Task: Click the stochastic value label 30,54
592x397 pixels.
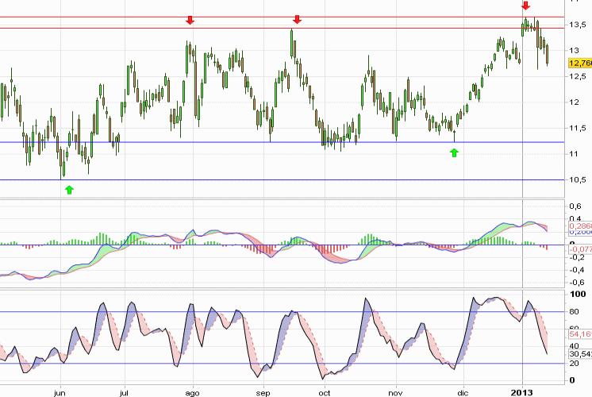Action: click(x=579, y=353)
